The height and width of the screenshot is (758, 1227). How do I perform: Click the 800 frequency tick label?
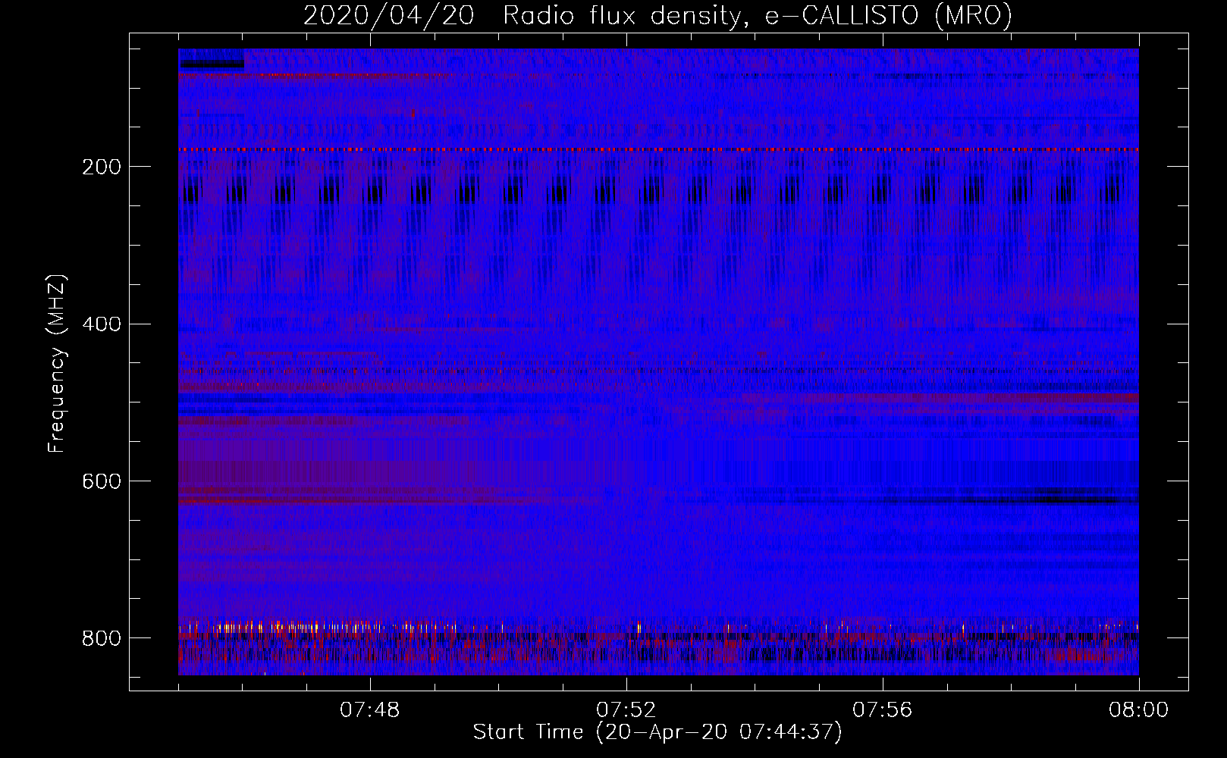click(102, 638)
